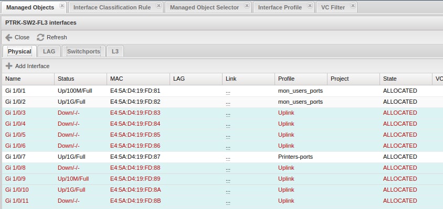
Task: Click the Refresh button label
Action: pyautogui.click(x=57, y=37)
